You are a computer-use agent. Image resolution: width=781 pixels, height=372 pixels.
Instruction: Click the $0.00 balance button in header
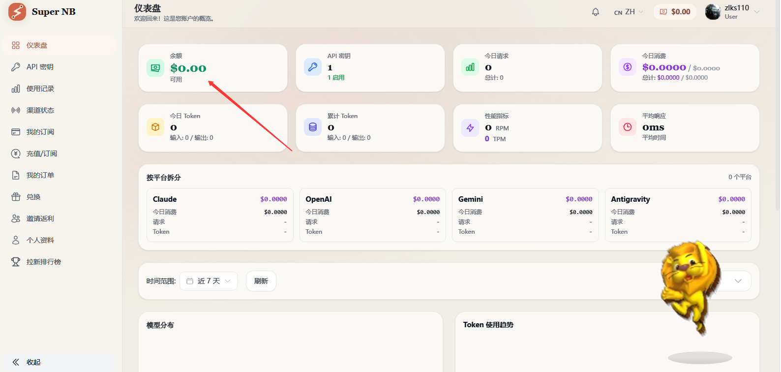click(x=675, y=12)
